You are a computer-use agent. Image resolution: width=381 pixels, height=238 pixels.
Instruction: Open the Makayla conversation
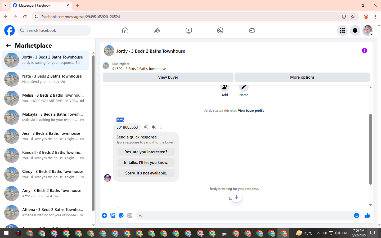pos(46,117)
